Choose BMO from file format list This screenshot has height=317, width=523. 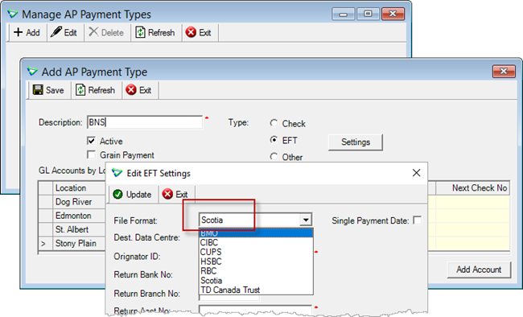[x=256, y=233]
